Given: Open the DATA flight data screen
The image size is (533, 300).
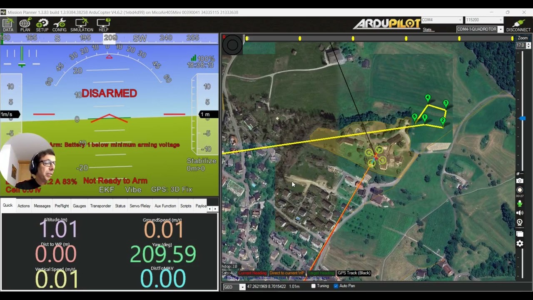Looking at the screenshot, I should click(x=8, y=25).
